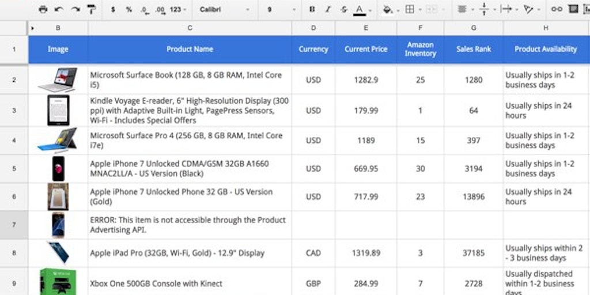The height and width of the screenshot is (295, 590).
Task: Click sales rank value 37185
Action: pyautogui.click(x=474, y=254)
